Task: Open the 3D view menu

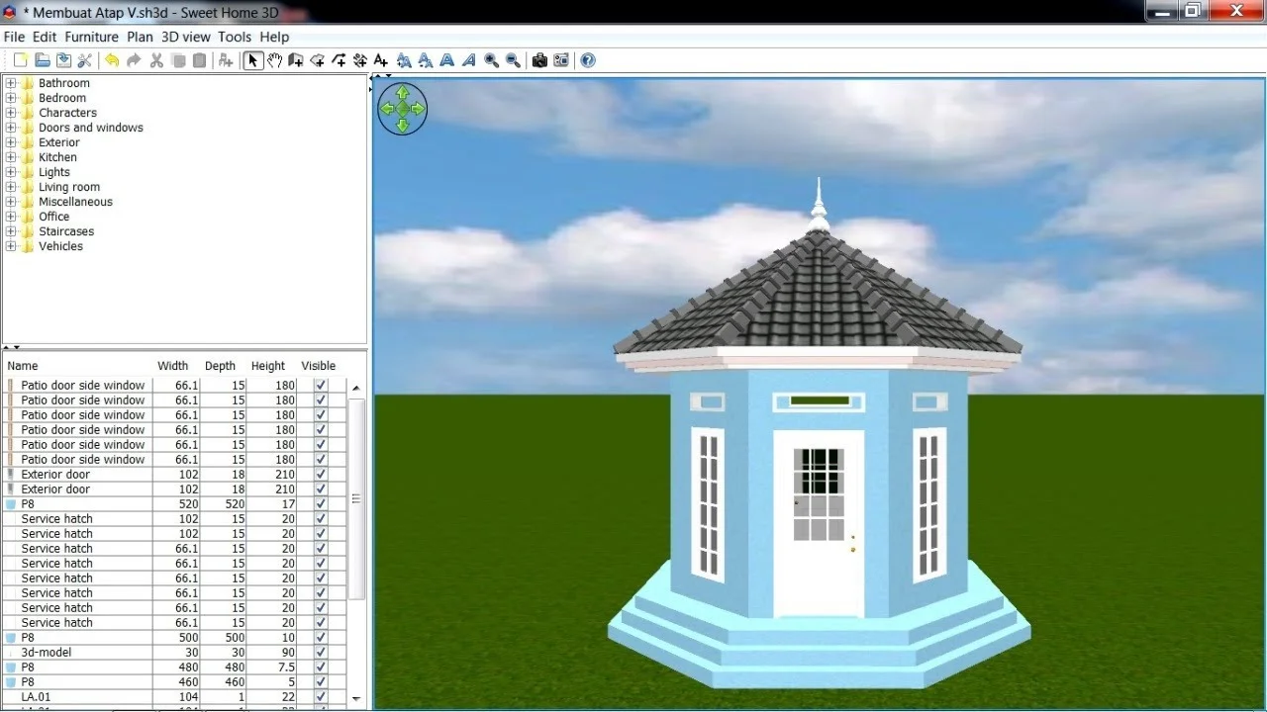Action: (186, 37)
